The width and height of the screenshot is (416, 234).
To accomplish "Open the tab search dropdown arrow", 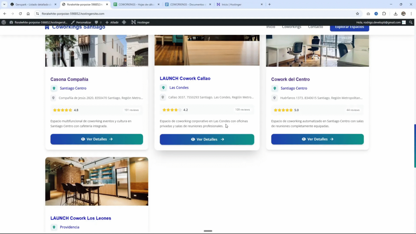I will (x=4, y=4).
